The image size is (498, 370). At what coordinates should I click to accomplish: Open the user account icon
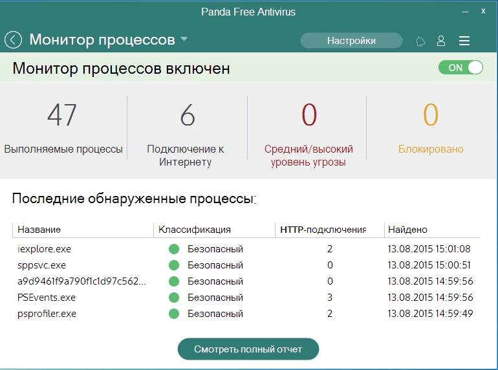tap(441, 41)
